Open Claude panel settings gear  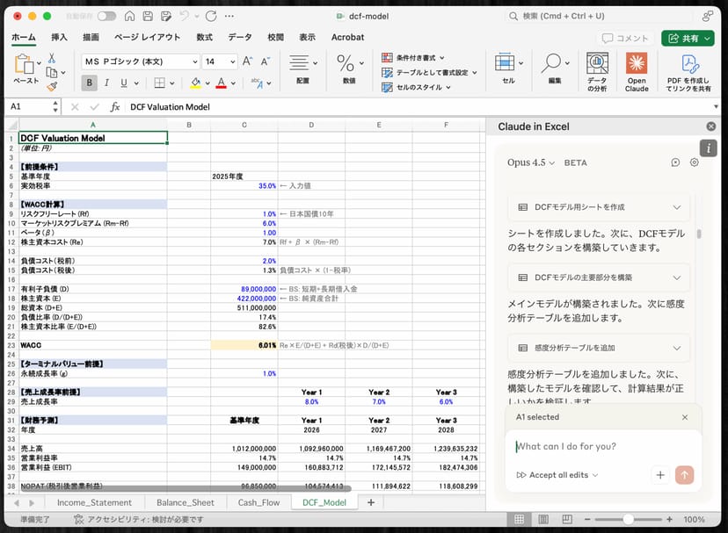694,162
